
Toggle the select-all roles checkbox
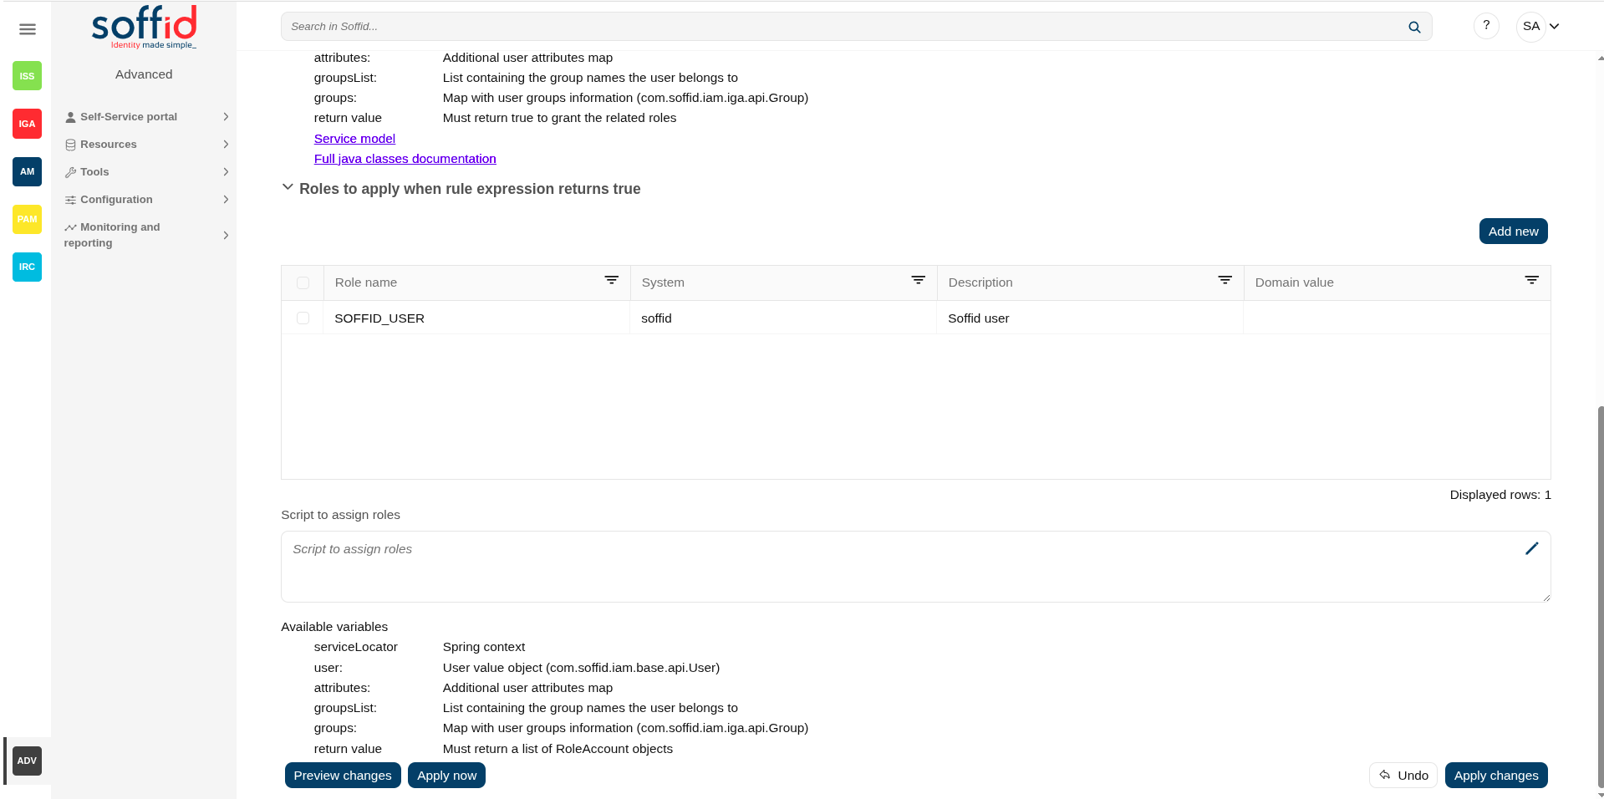[x=303, y=283]
